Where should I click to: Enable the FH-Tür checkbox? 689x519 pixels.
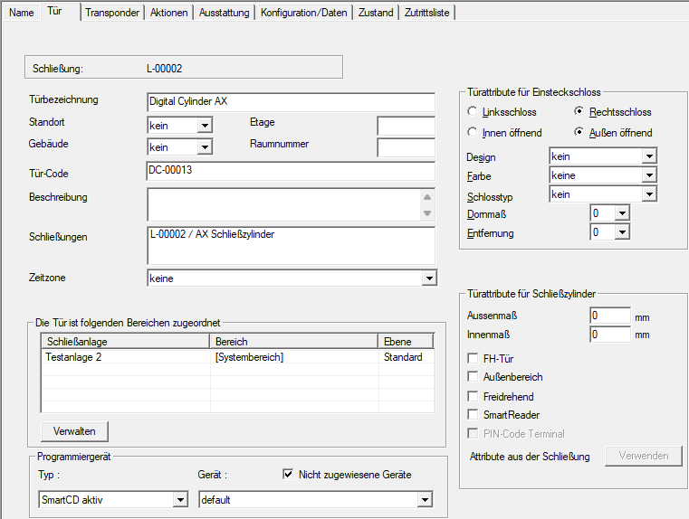pyautogui.click(x=473, y=360)
